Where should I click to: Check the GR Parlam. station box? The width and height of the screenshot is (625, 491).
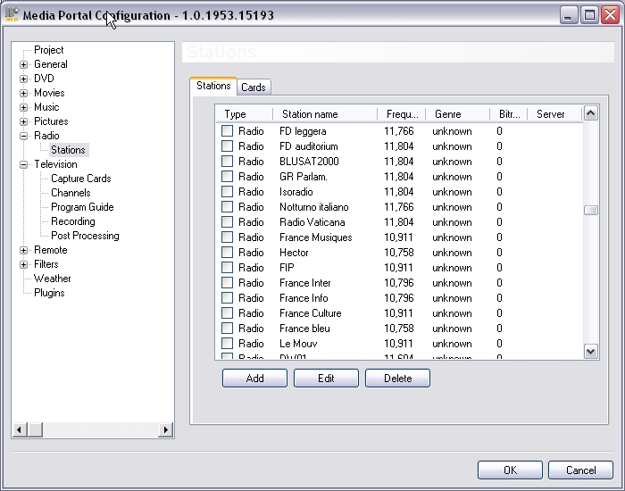[x=227, y=176]
